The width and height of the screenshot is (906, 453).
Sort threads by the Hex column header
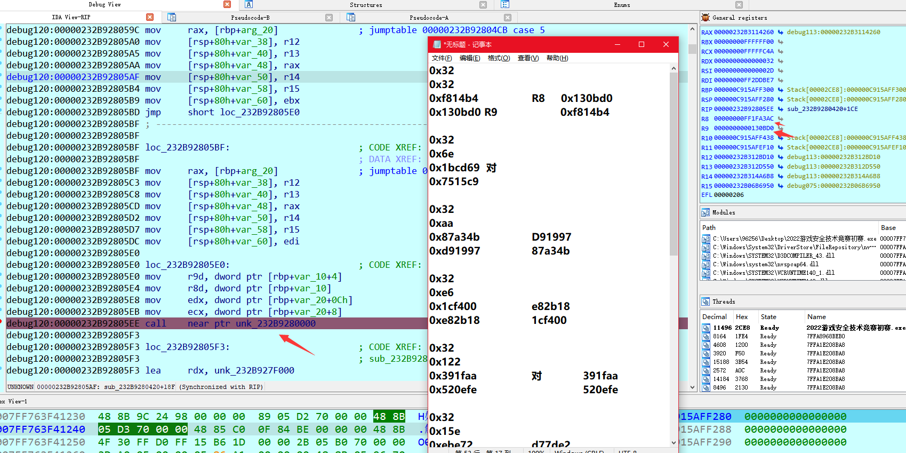click(x=745, y=316)
